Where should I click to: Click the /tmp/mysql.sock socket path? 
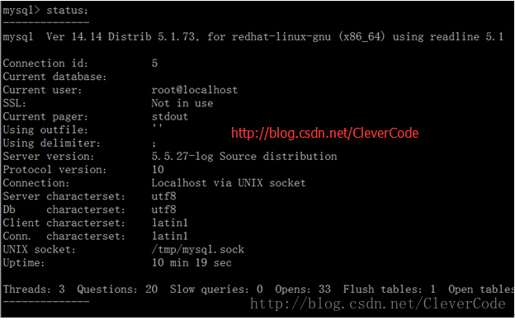pyautogui.click(x=198, y=250)
